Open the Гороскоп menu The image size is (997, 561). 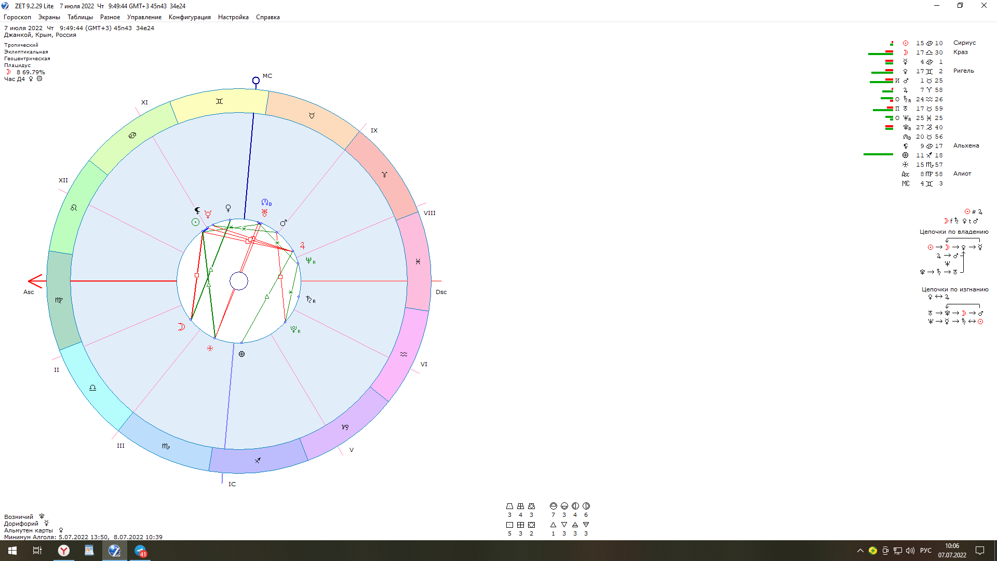point(17,17)
